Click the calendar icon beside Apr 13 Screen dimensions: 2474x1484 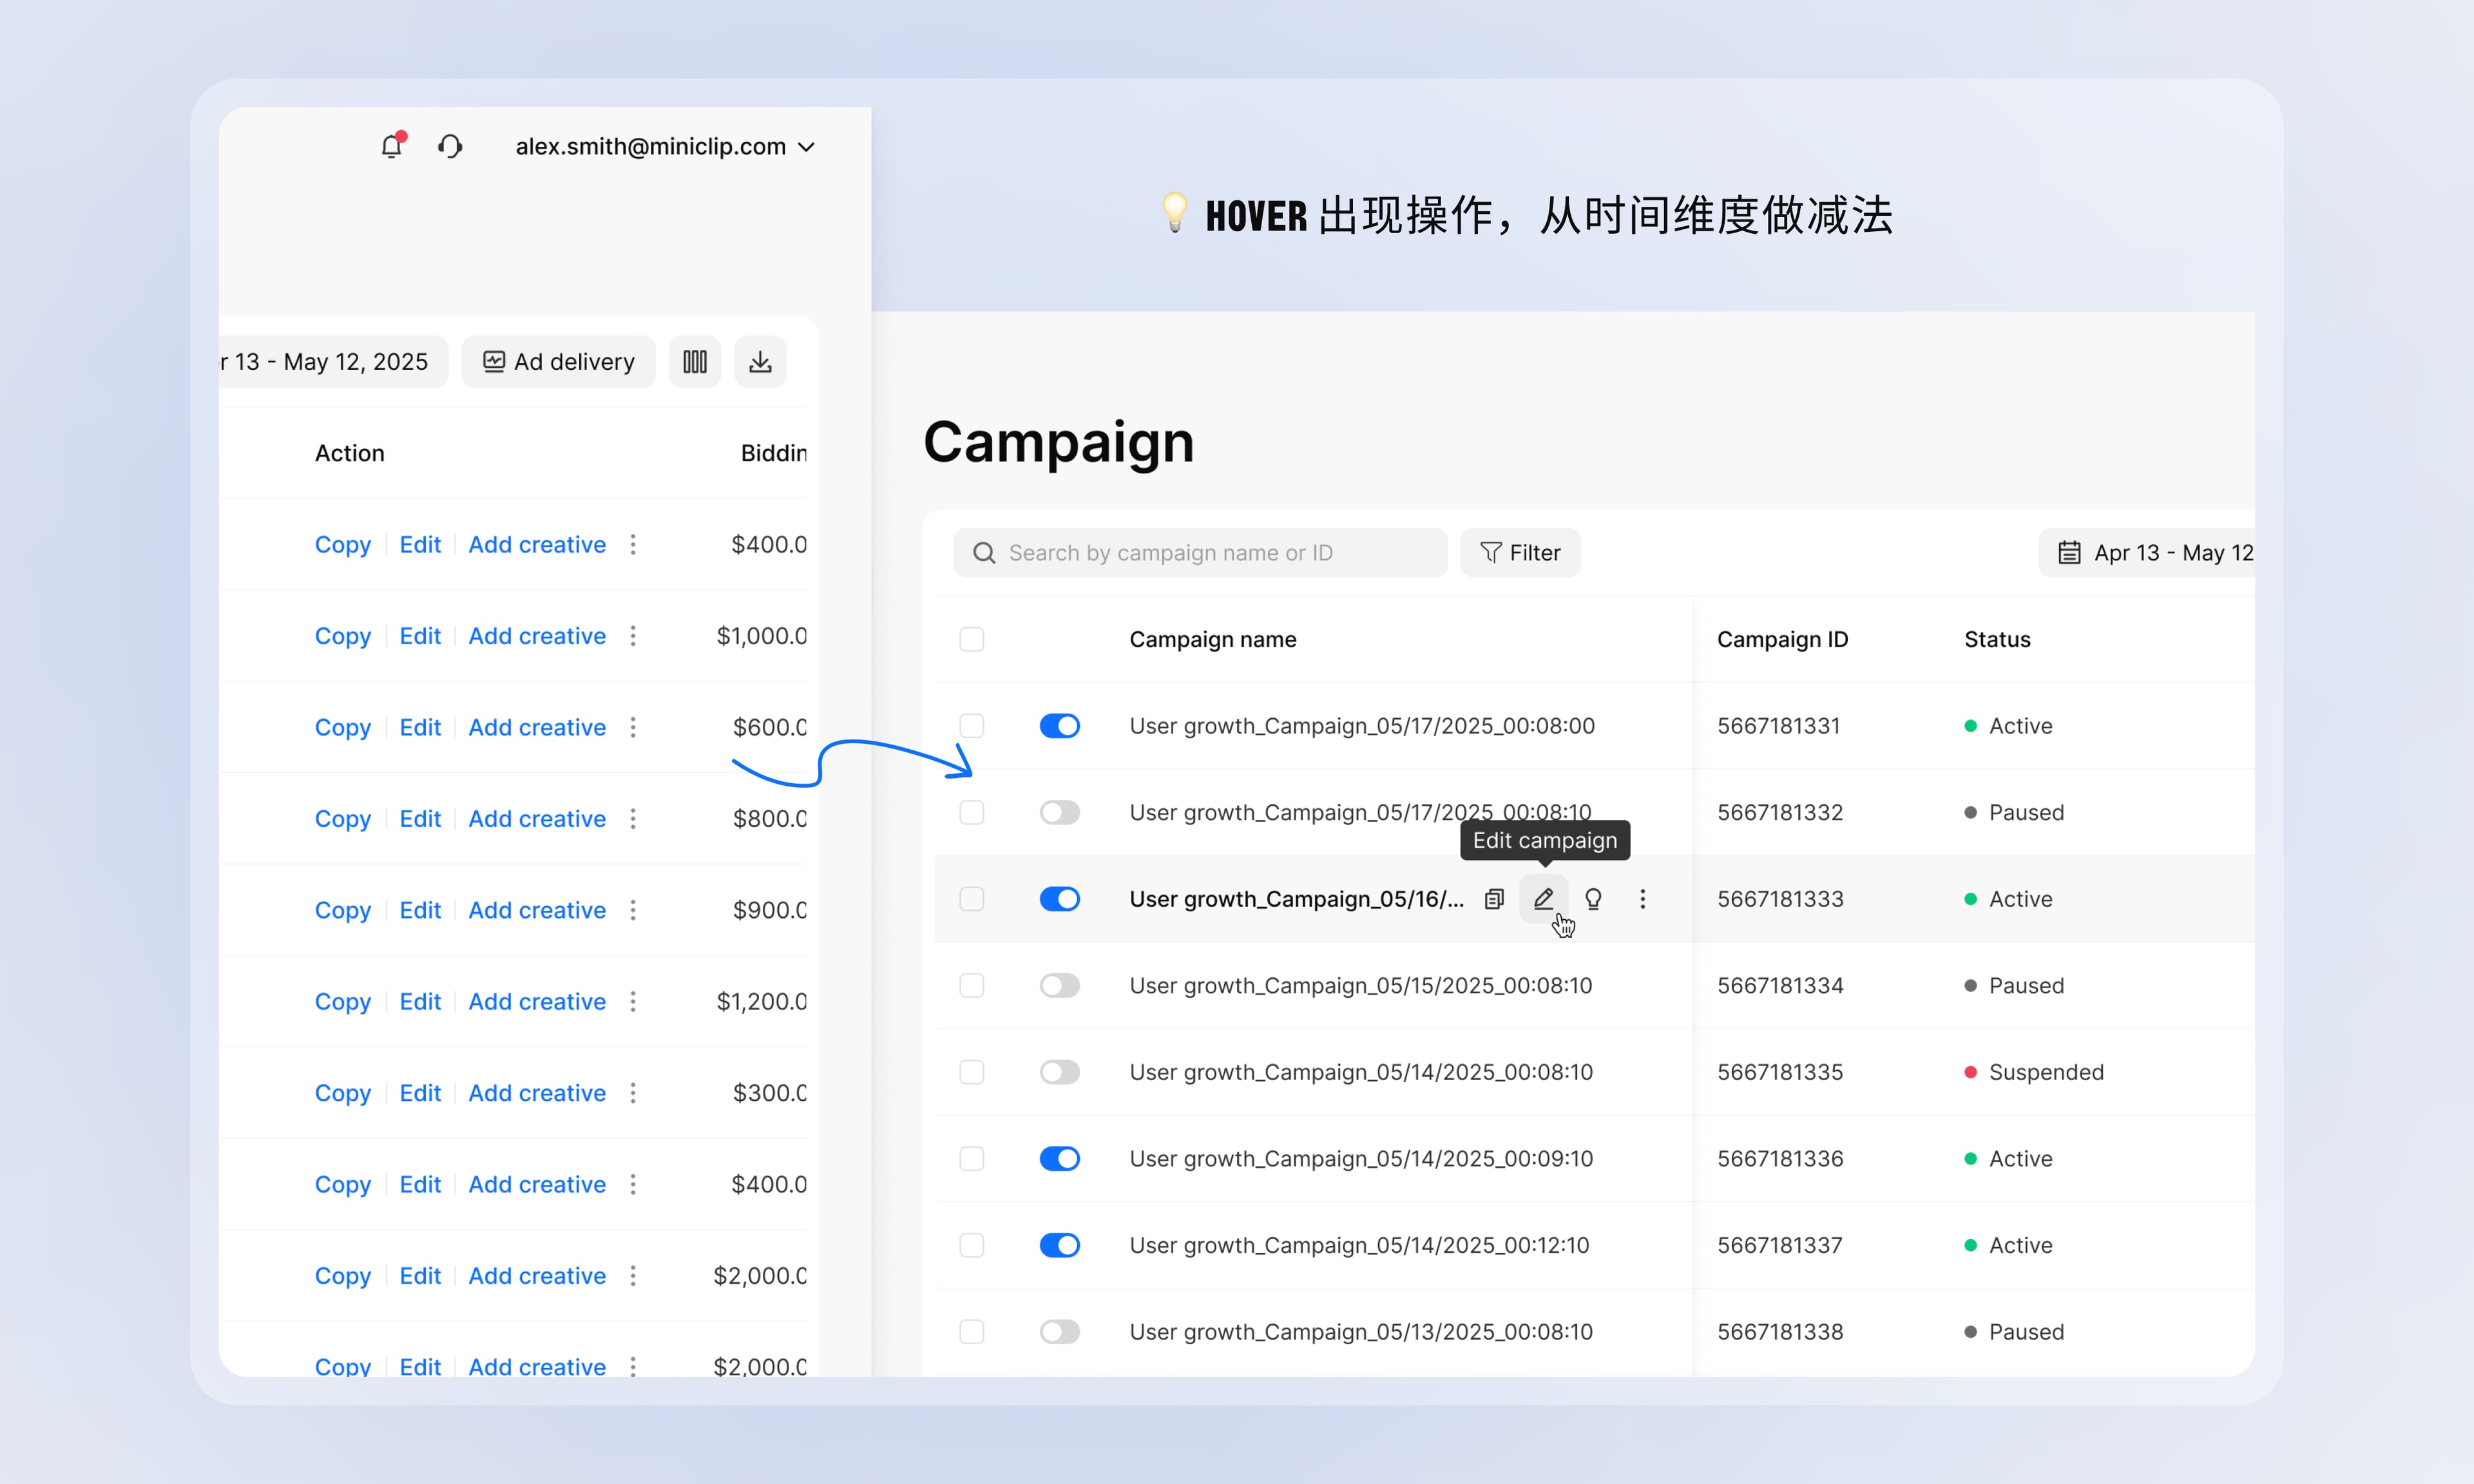(x=2069, y=553)
